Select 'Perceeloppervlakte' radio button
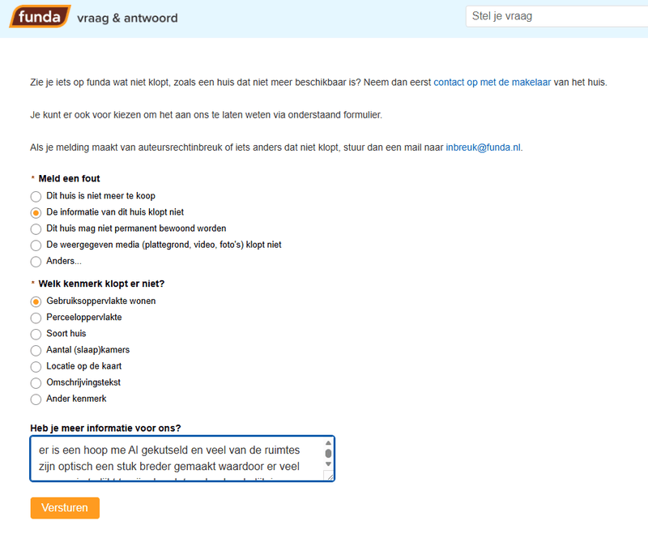The image size is (648, 542). [x=36, y=318]
